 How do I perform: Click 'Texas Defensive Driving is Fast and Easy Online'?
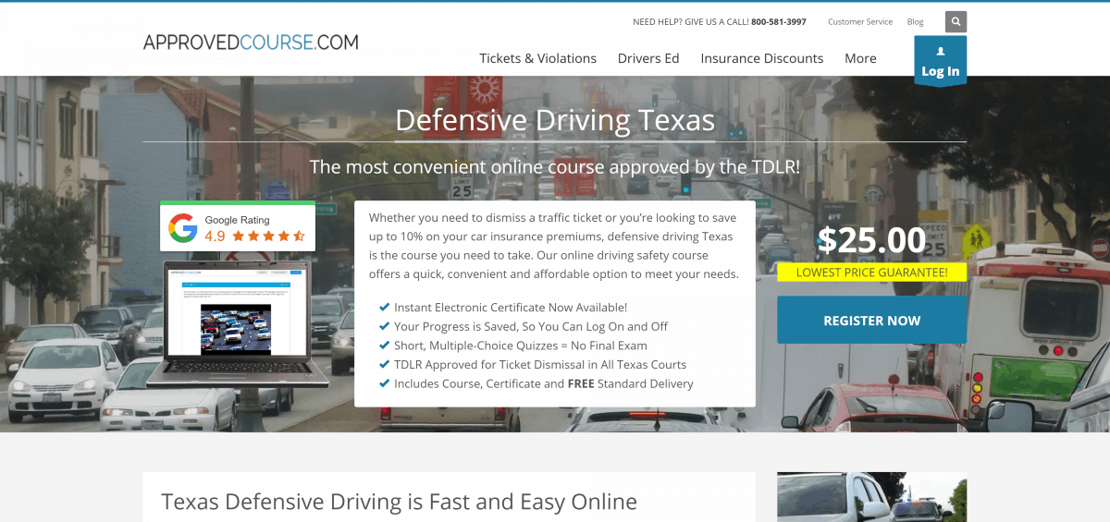399,502
